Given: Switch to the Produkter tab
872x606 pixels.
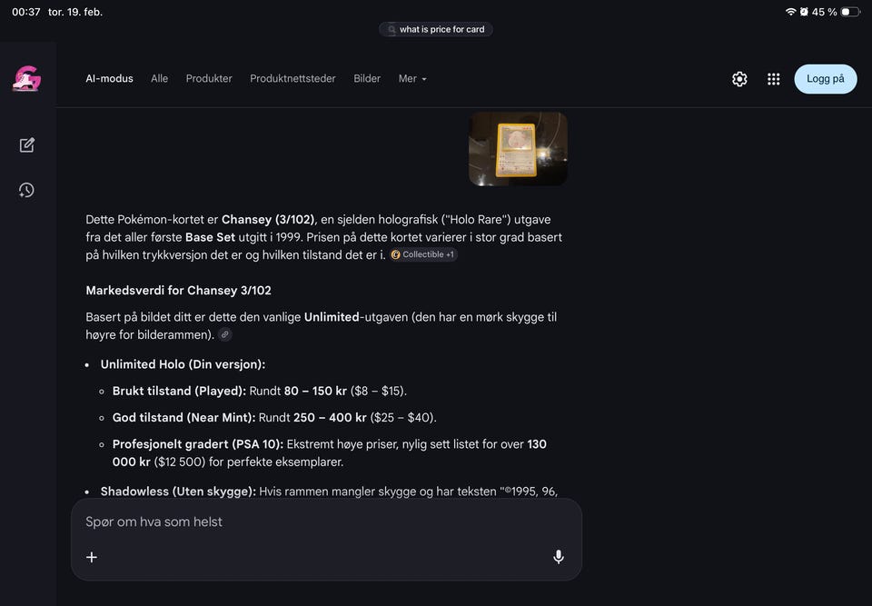Looking at the screenshot, I should pyautogui.click(x=209, y=79).
